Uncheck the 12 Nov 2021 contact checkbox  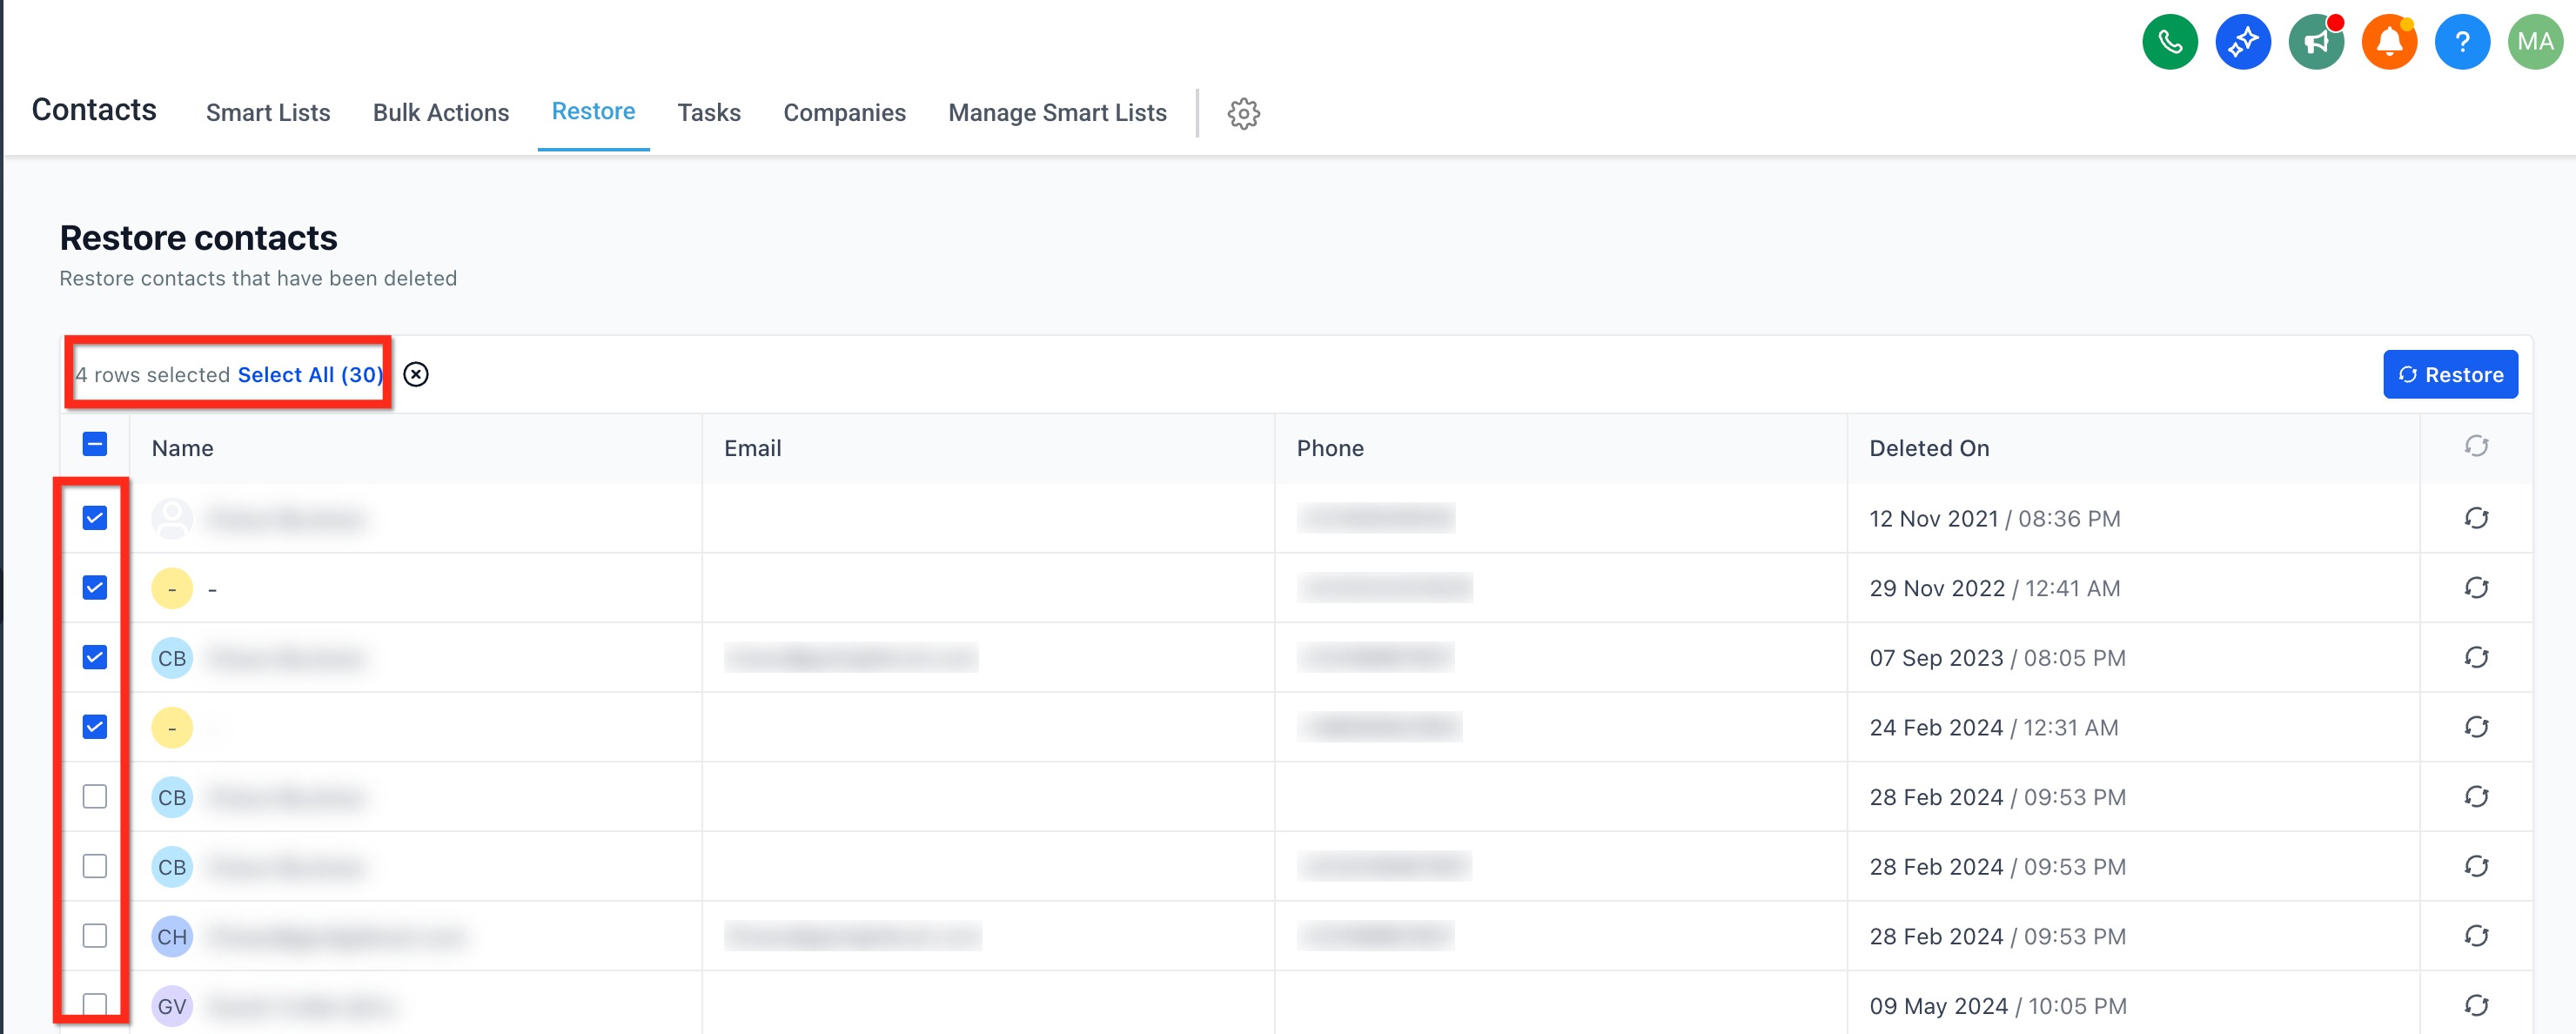tap(95, 518)
